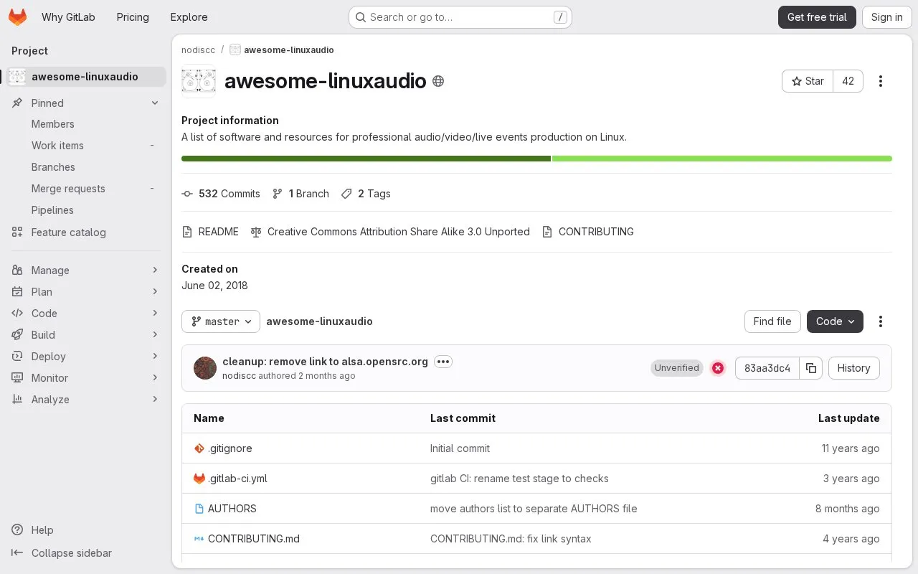Click the light green language bar segment
Viewport: 918px width, 574px height.
tap(722, 159)
